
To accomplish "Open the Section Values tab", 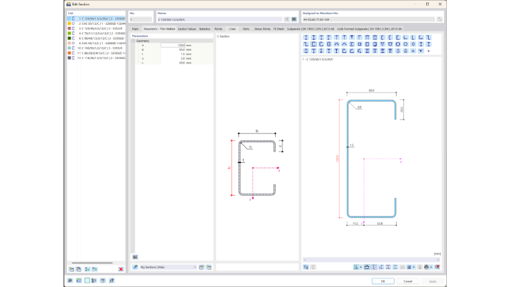I will 187,29.
